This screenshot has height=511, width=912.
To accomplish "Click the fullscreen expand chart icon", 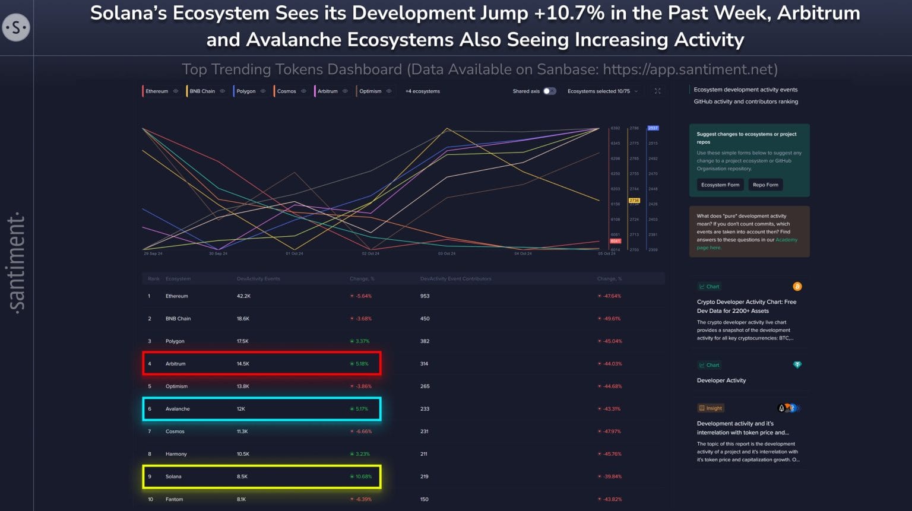I will click(657, 91).
